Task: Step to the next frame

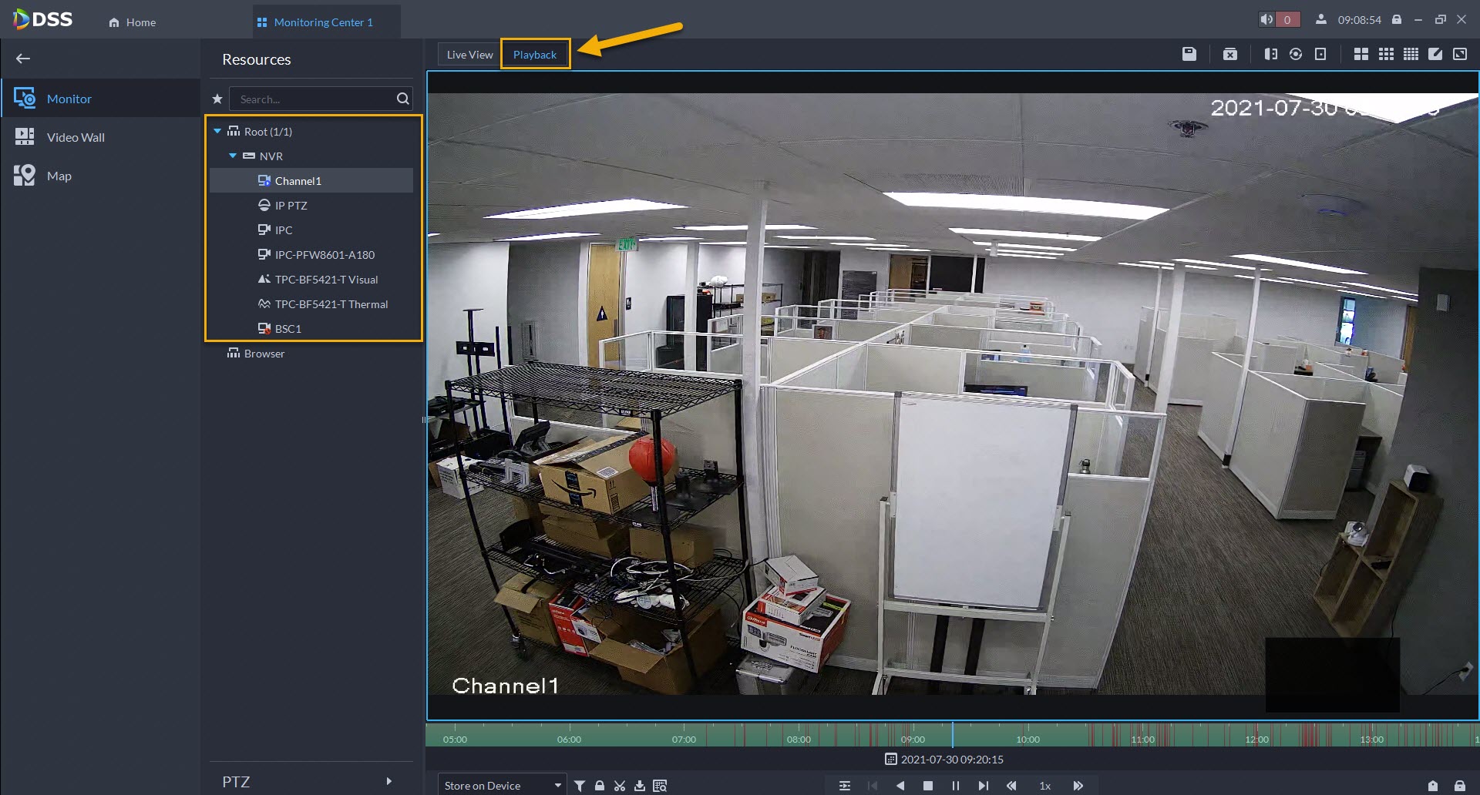Action: pos(984,786)
